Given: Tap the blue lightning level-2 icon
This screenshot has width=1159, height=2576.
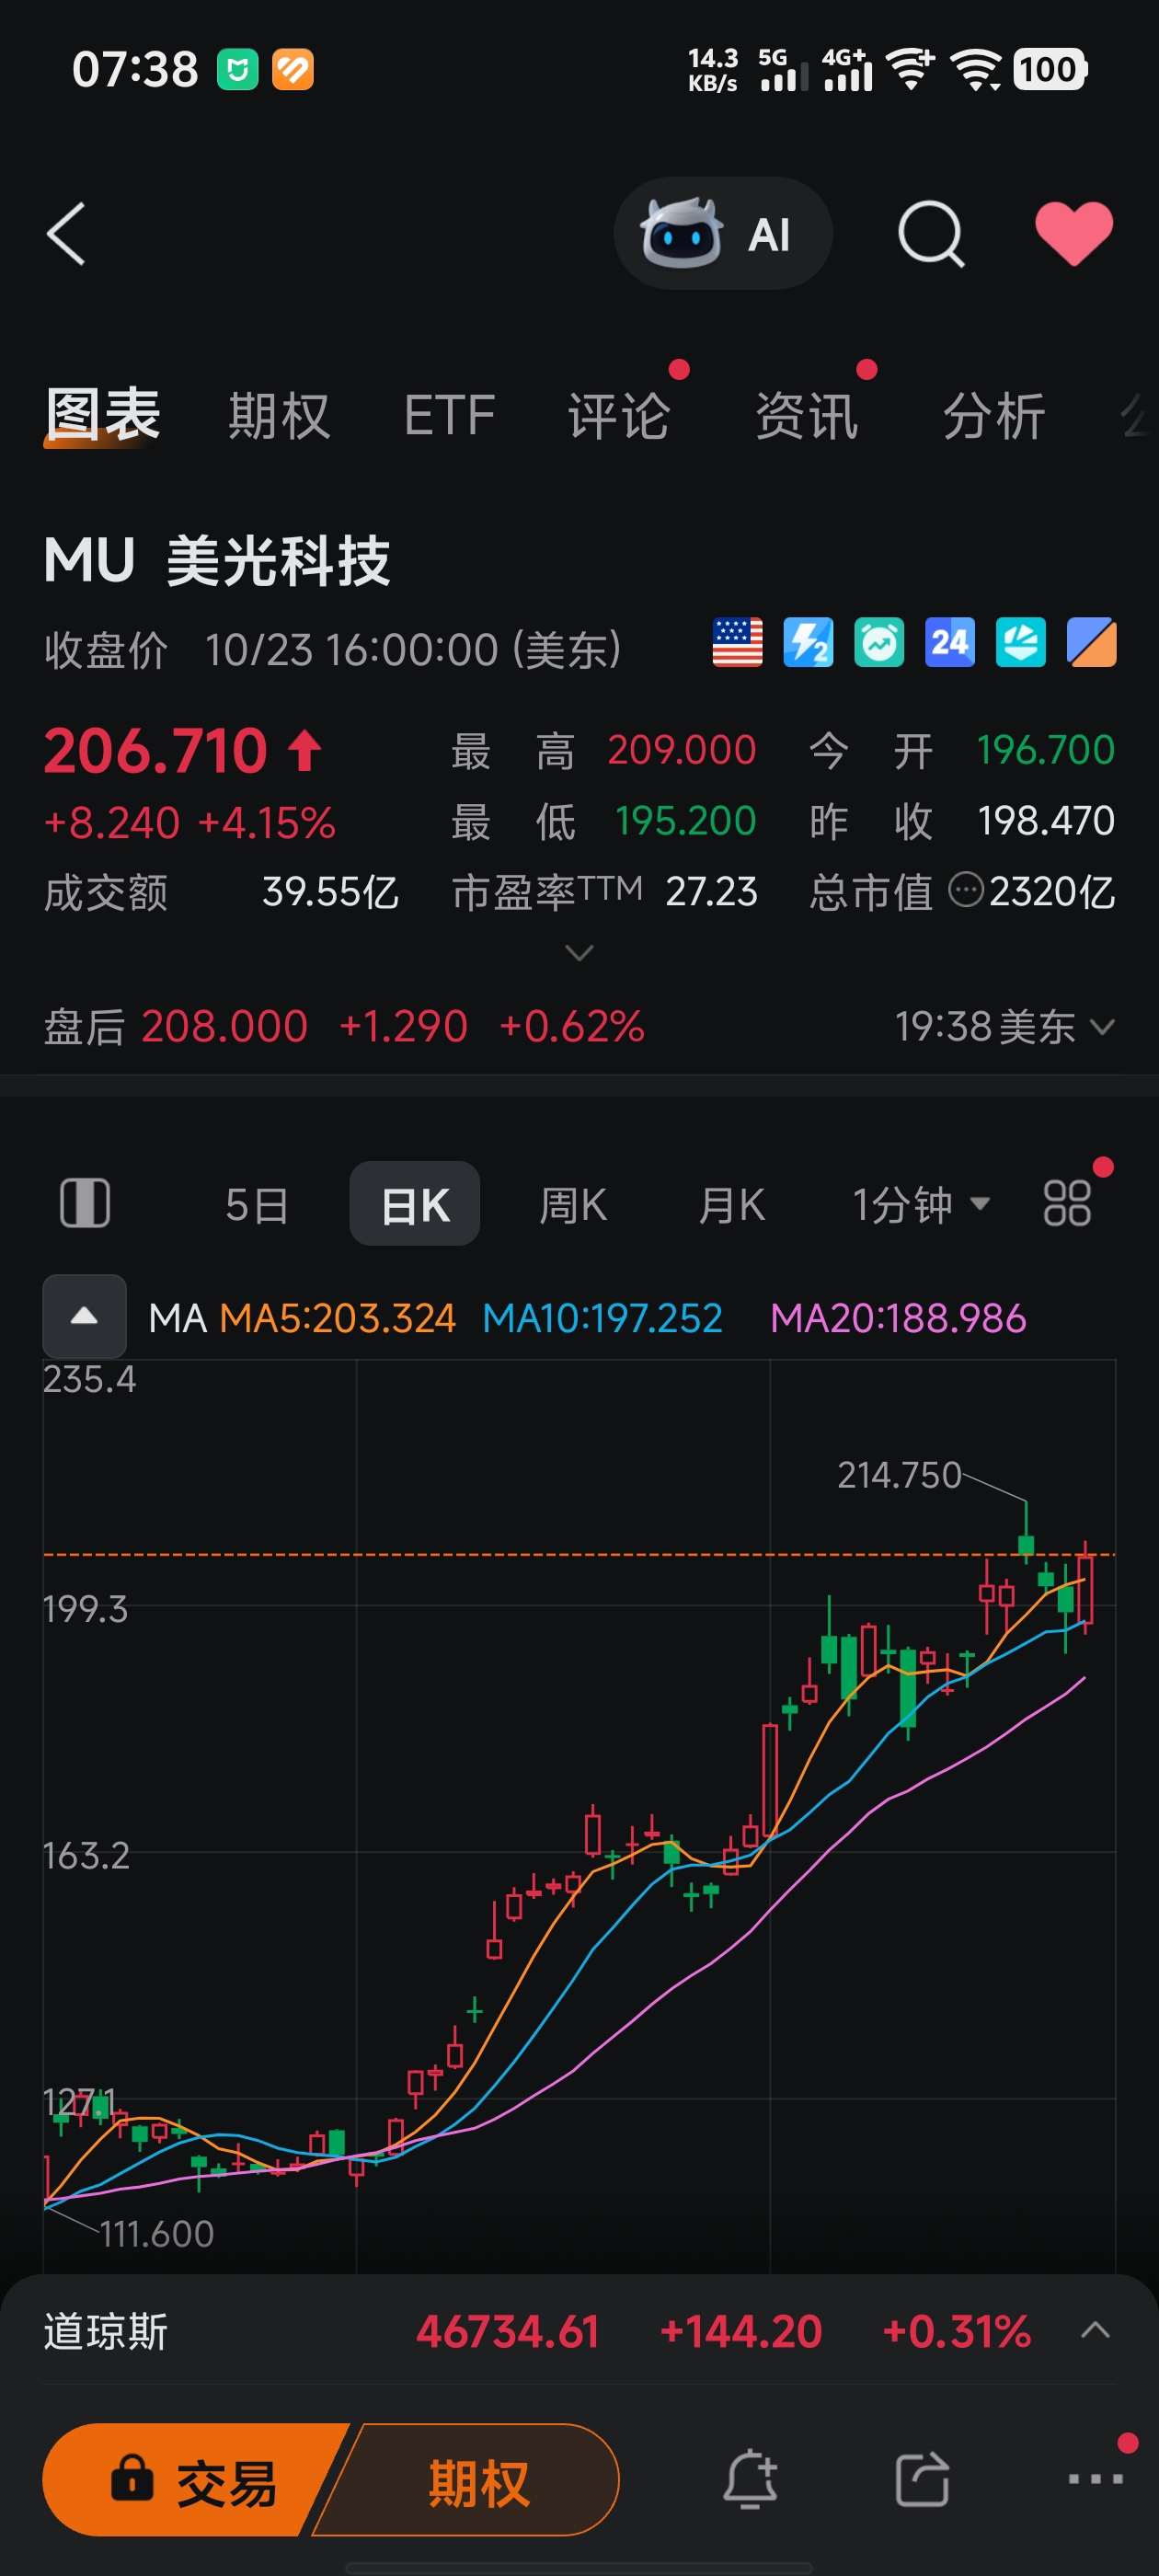Looking at the screenshot, I should (x=808, y=642).
